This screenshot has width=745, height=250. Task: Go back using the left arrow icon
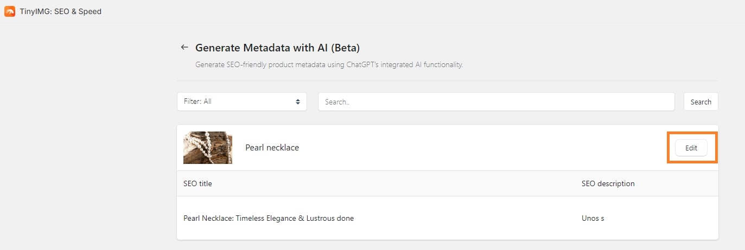click(x=184, y=48)
